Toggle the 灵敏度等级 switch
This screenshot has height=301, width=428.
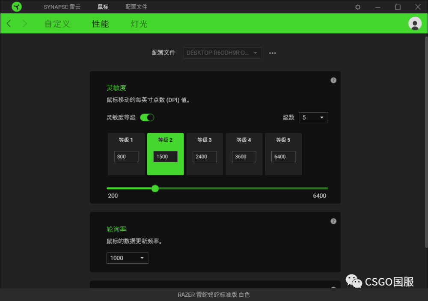coord(147,117)
